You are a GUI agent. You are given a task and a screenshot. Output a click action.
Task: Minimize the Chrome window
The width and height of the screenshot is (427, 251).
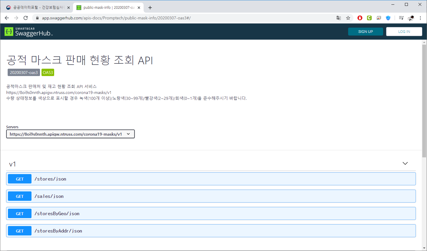click(393, 4)
